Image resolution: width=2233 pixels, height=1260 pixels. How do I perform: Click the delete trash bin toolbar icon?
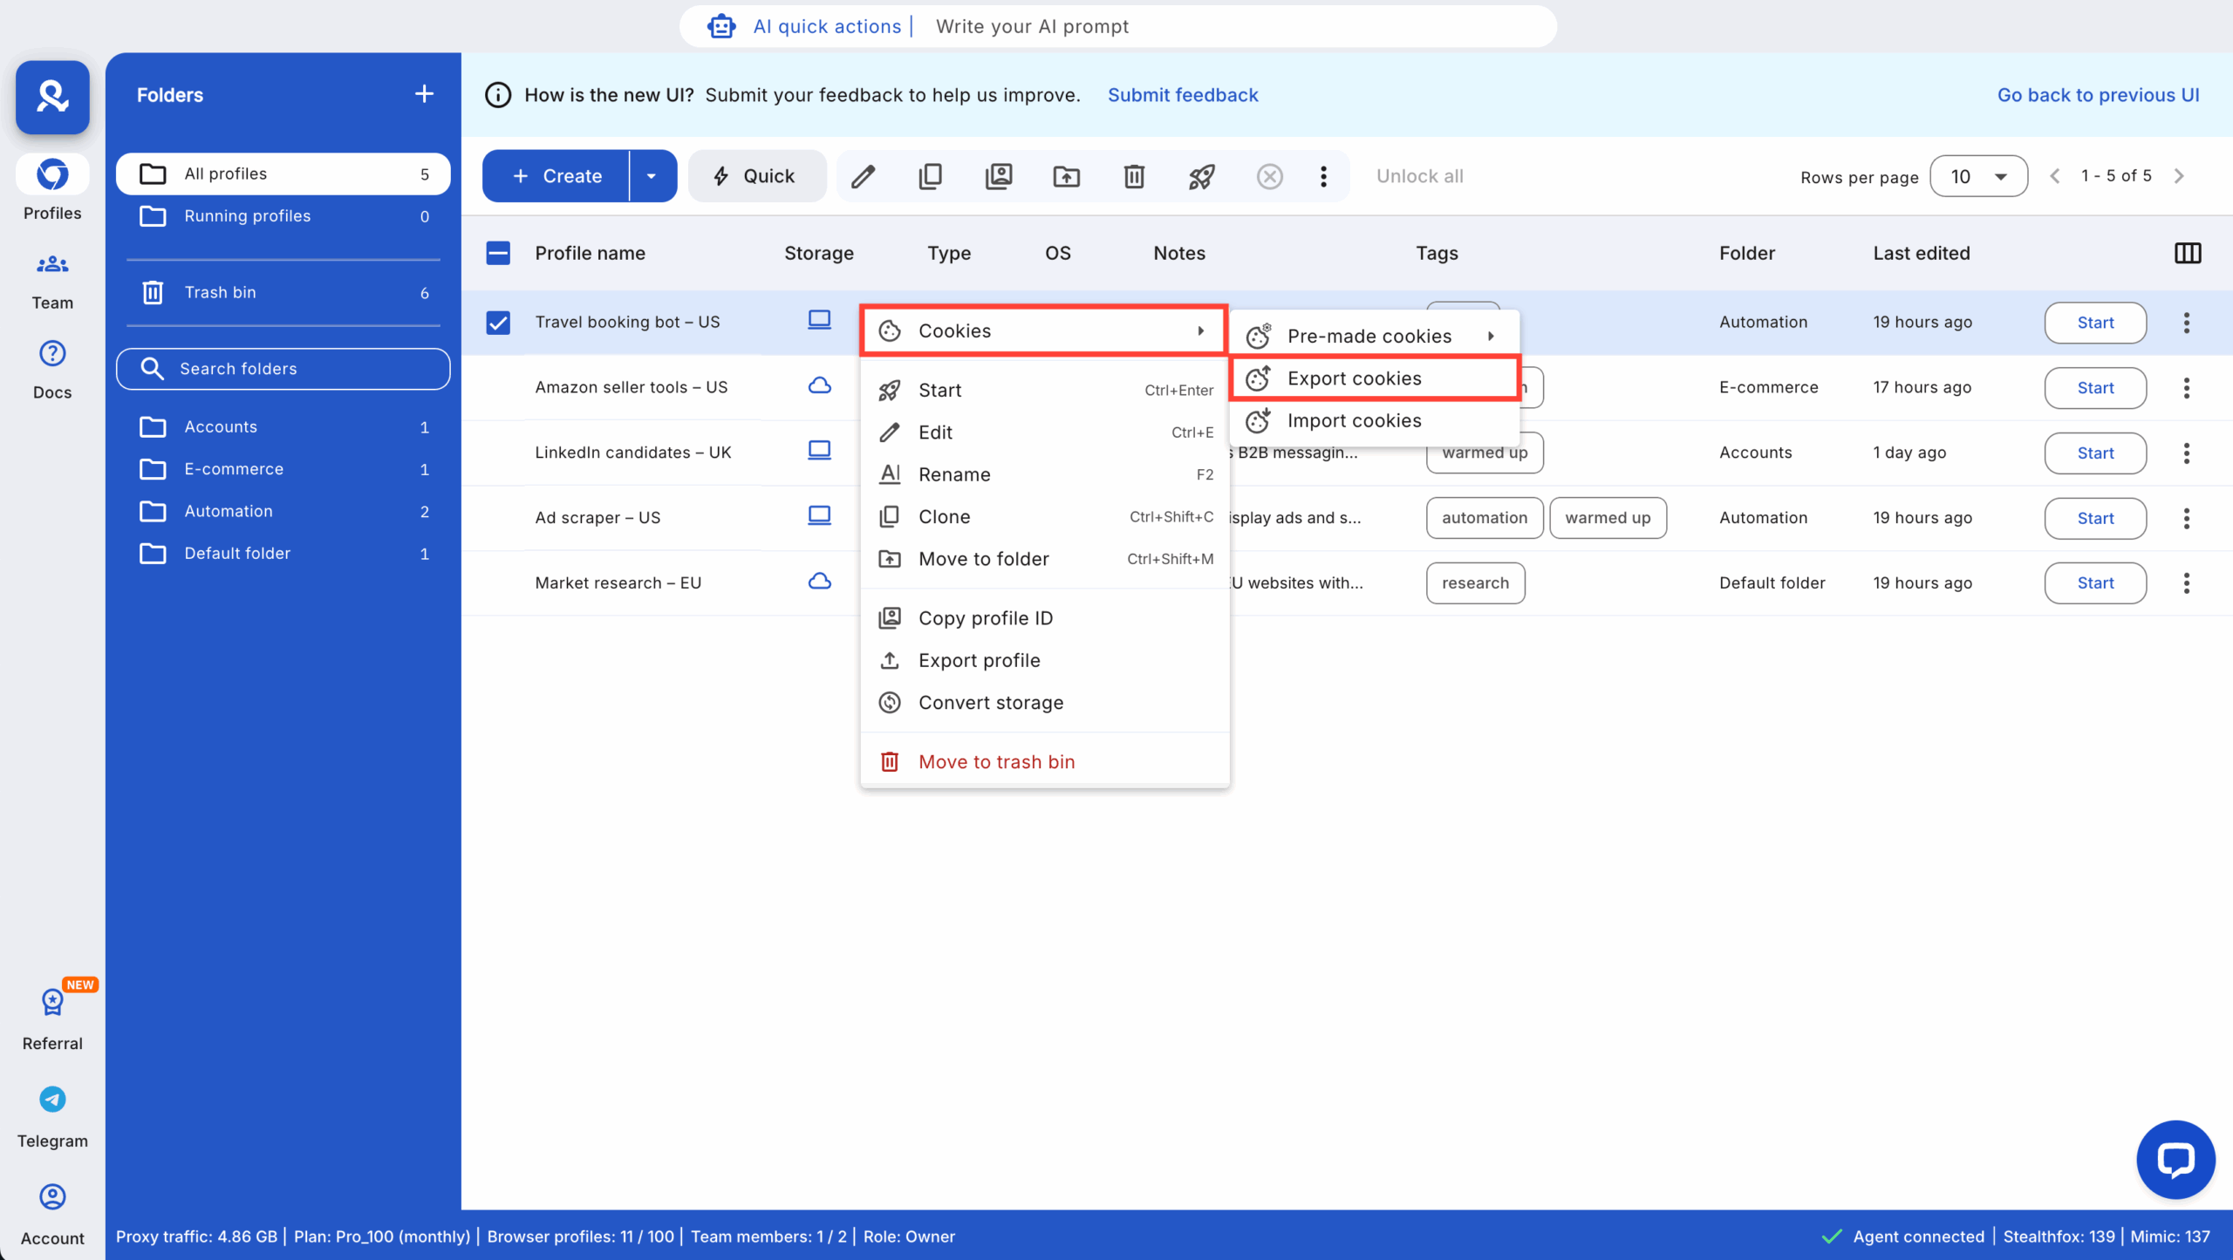1133,176
